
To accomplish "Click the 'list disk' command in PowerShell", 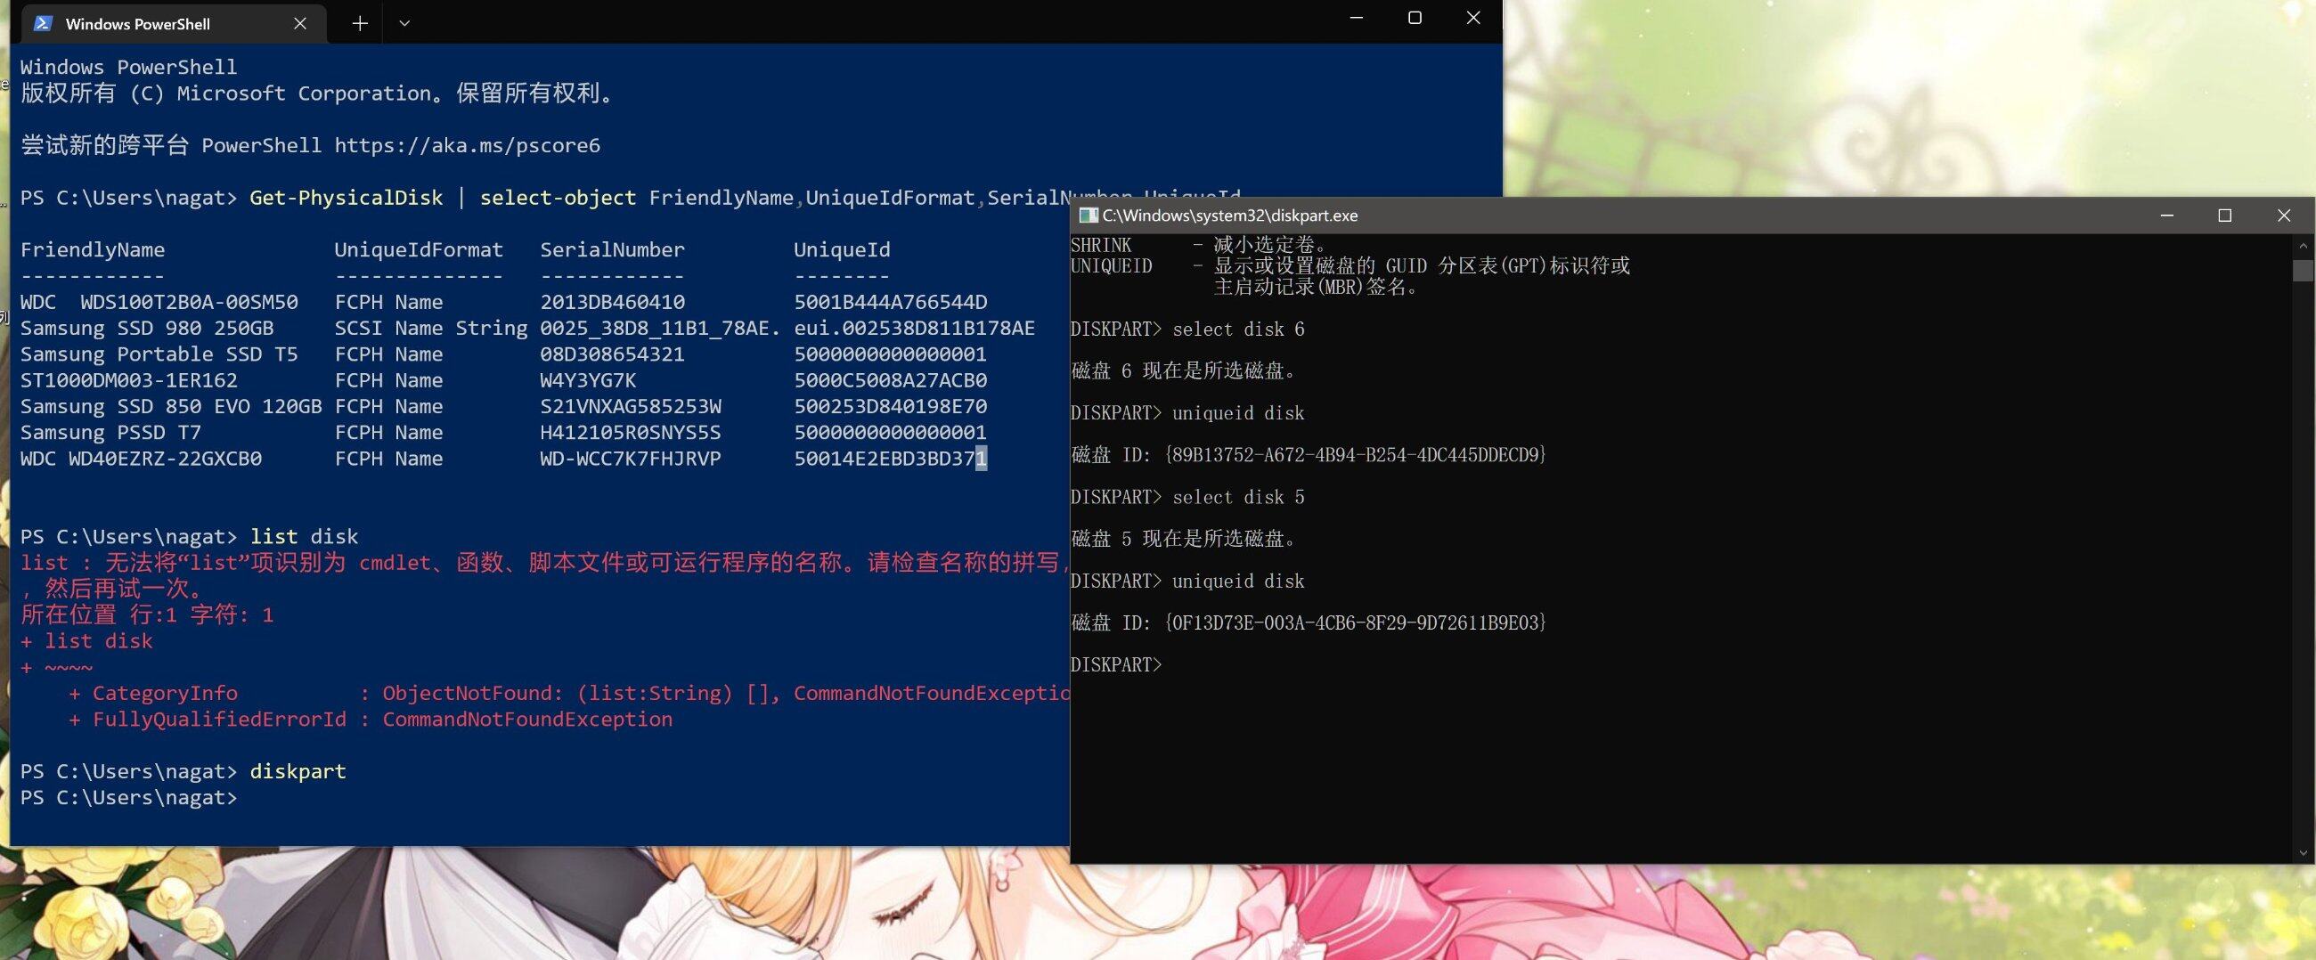I will [304, 537].
